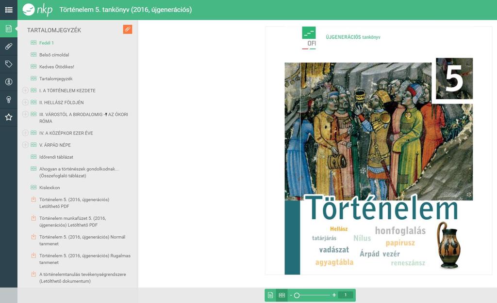The image size is (497, 303).
Task: Open the Belső címoldal entry
Action: tap(54, 55)
